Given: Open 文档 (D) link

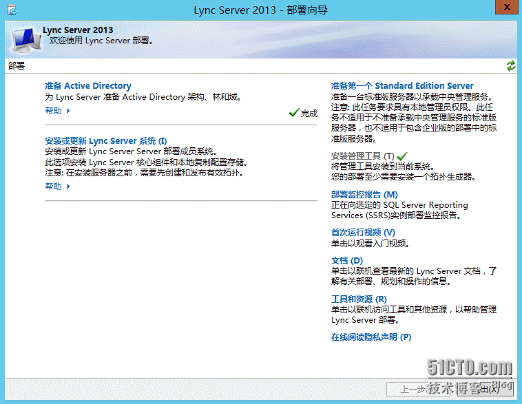Looking at the screenshot, I should [x=346, y=261].
